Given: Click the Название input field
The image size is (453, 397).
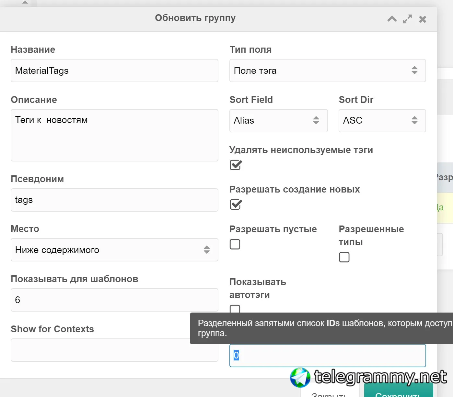Looking at the screenshot, I should click(114, 71).
